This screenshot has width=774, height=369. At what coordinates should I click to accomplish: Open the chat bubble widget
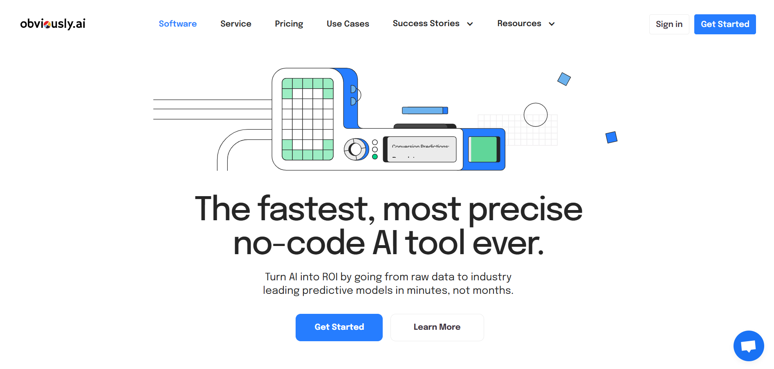[748, 346]
